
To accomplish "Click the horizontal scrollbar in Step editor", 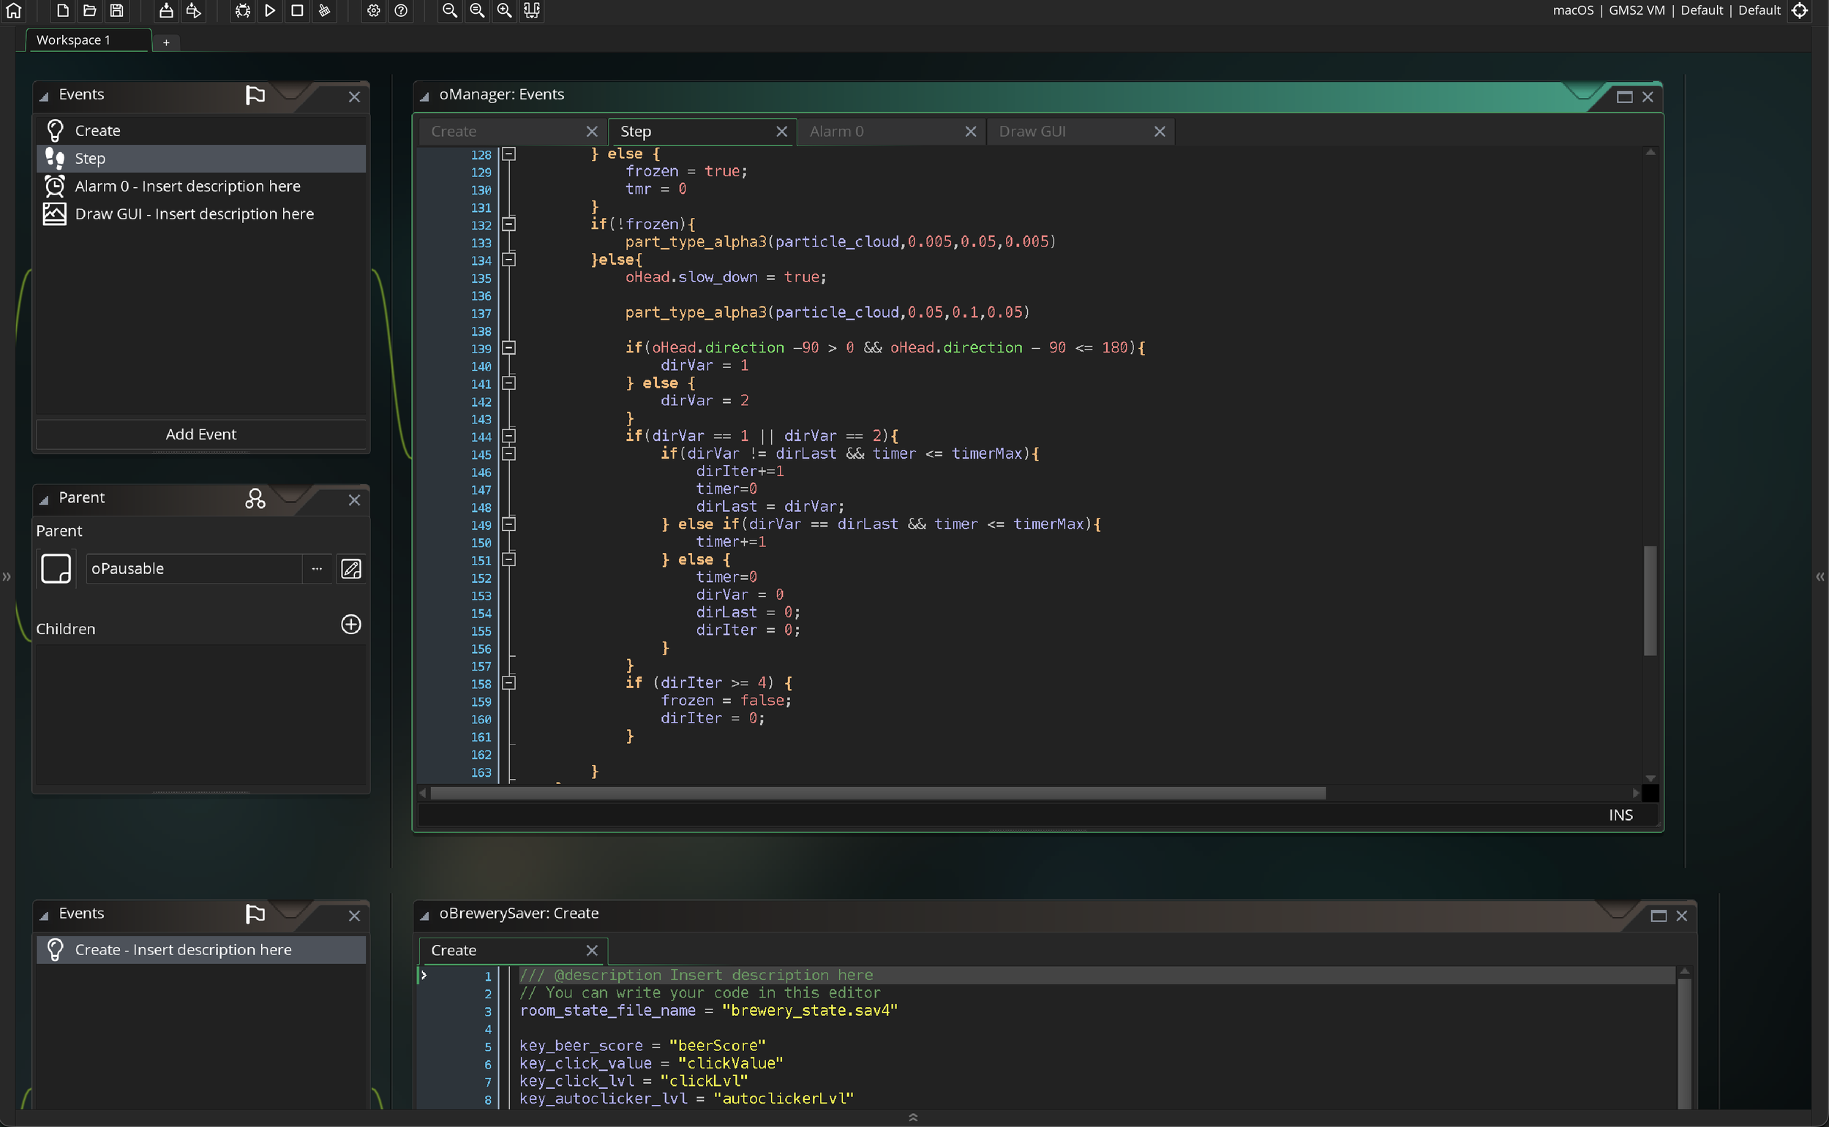I will click(x=878, y=793).
